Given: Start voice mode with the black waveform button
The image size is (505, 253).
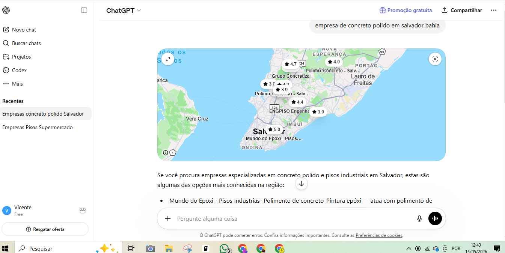Looking at the screenshot, I should (435, 218).
